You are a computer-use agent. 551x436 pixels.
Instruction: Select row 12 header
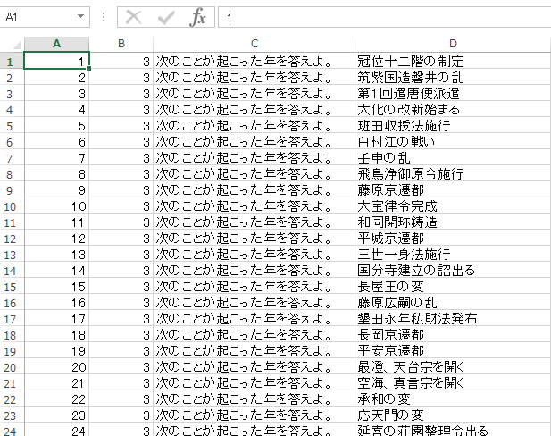pyautogui.click(x=11, y=239)
